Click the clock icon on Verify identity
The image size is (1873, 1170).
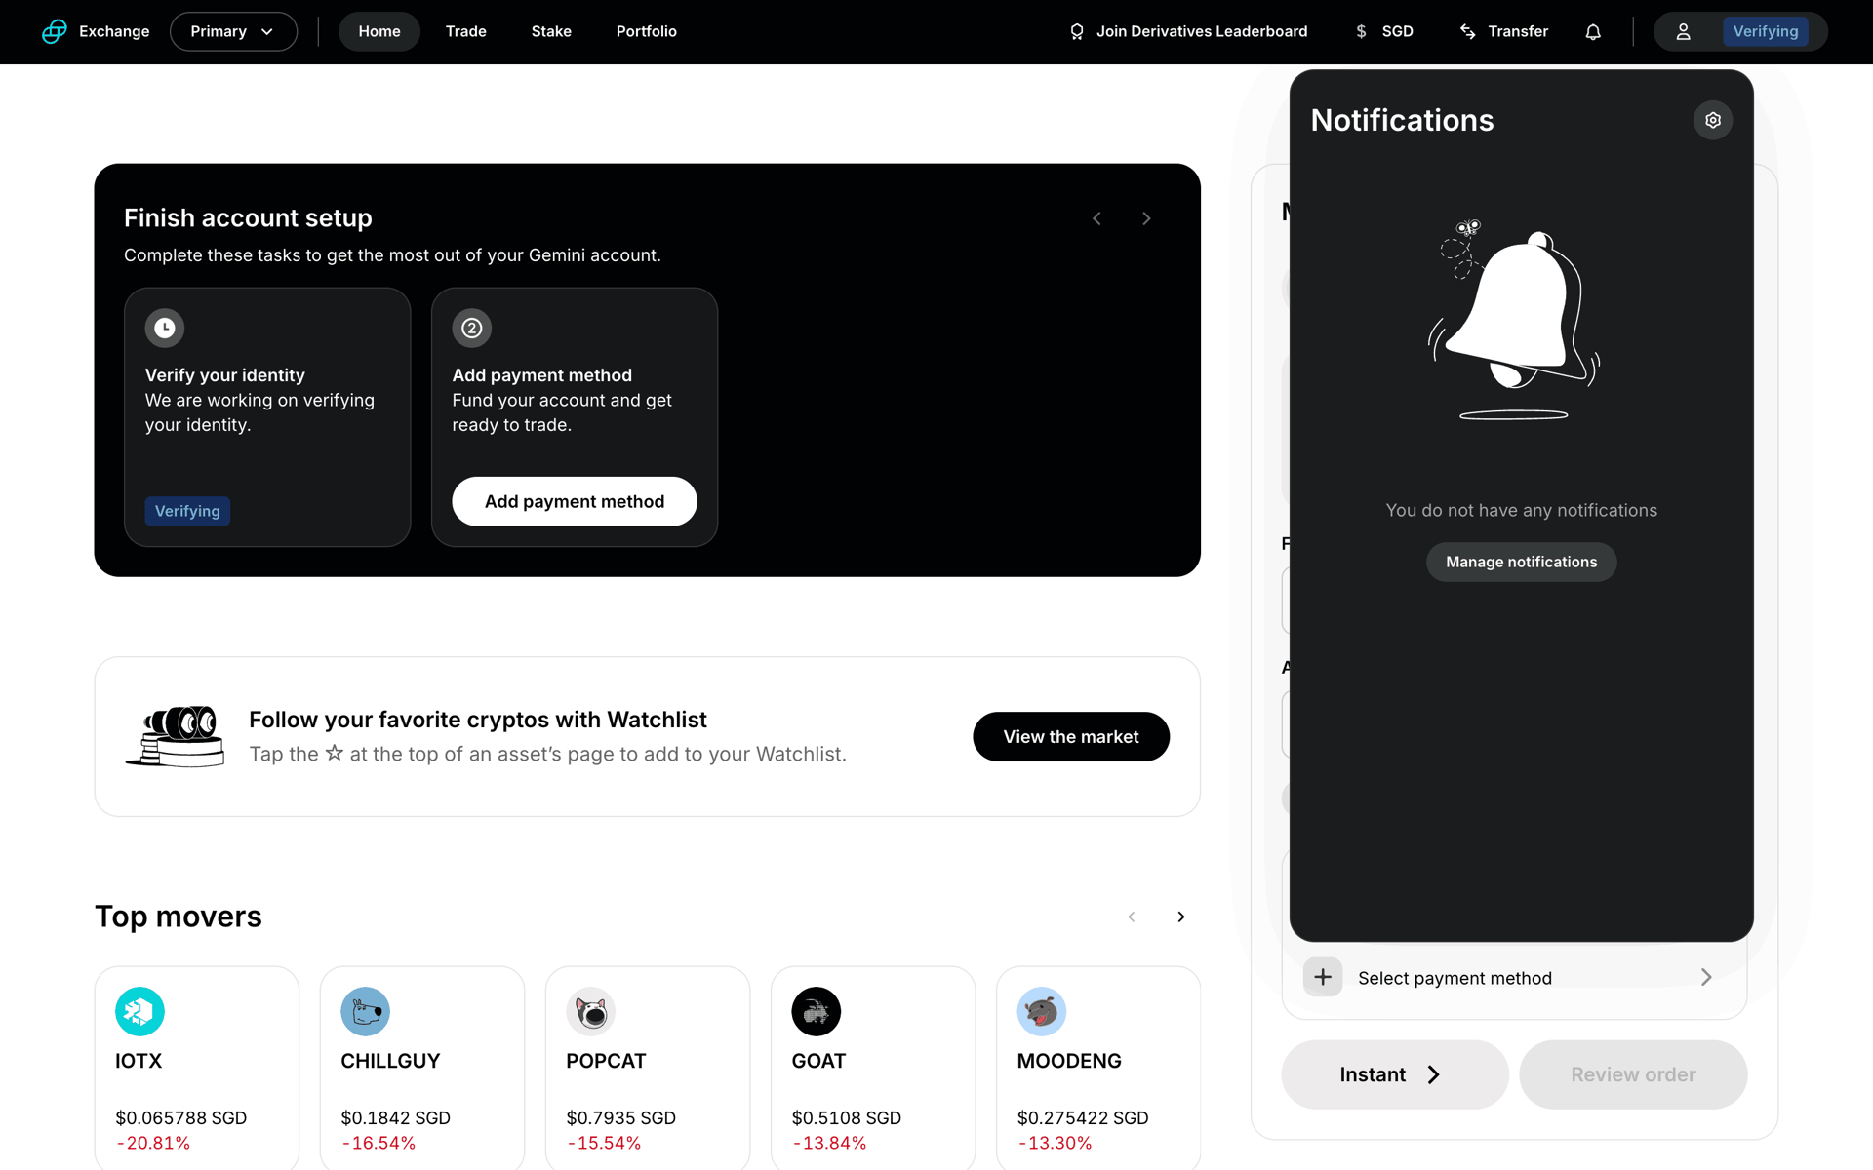[x=165, y=328]
